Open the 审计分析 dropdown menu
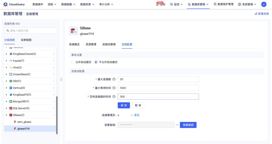The width and height of the screenshot is (272, 144). [106, 4]
